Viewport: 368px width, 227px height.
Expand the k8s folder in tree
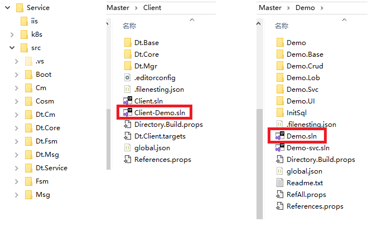[x=12, y=34]
